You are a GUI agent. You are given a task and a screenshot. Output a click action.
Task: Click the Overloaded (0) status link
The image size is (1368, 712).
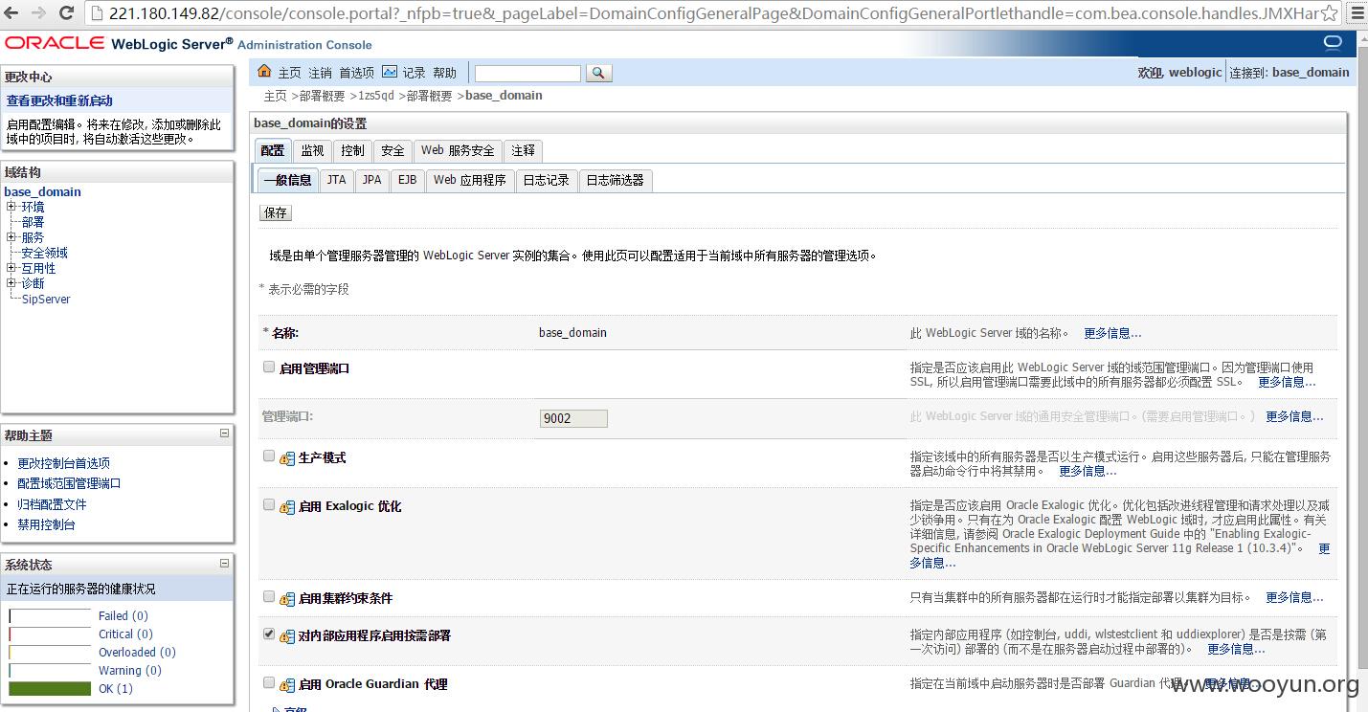[x=137, y=652]
